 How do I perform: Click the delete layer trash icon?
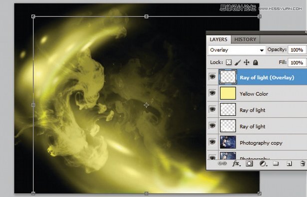tap(303, 163)
